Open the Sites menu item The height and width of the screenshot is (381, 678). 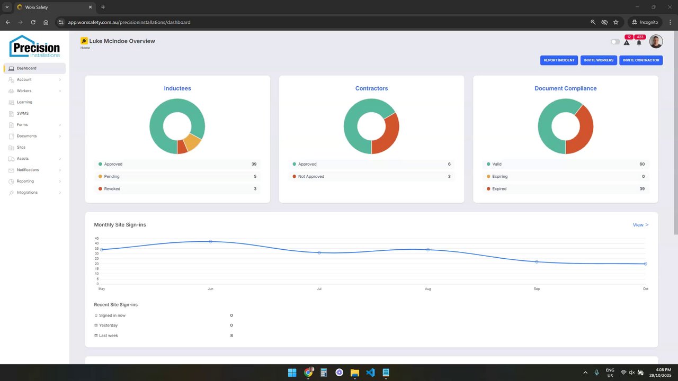[34, 148]
